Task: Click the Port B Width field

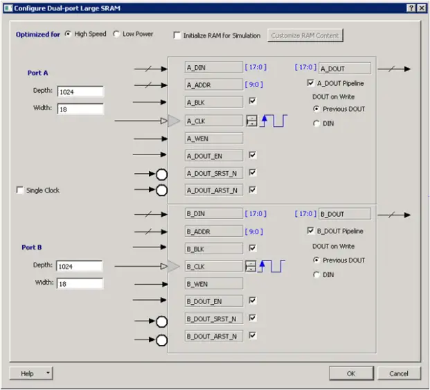Action: coord(80,283)
